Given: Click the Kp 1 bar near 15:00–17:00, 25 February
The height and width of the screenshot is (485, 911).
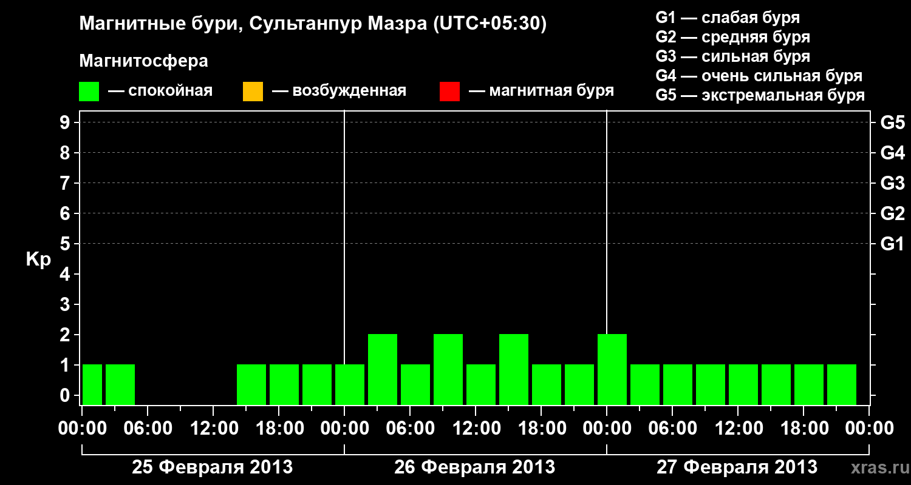Looking at the screenshot, I should pos(251,384).
